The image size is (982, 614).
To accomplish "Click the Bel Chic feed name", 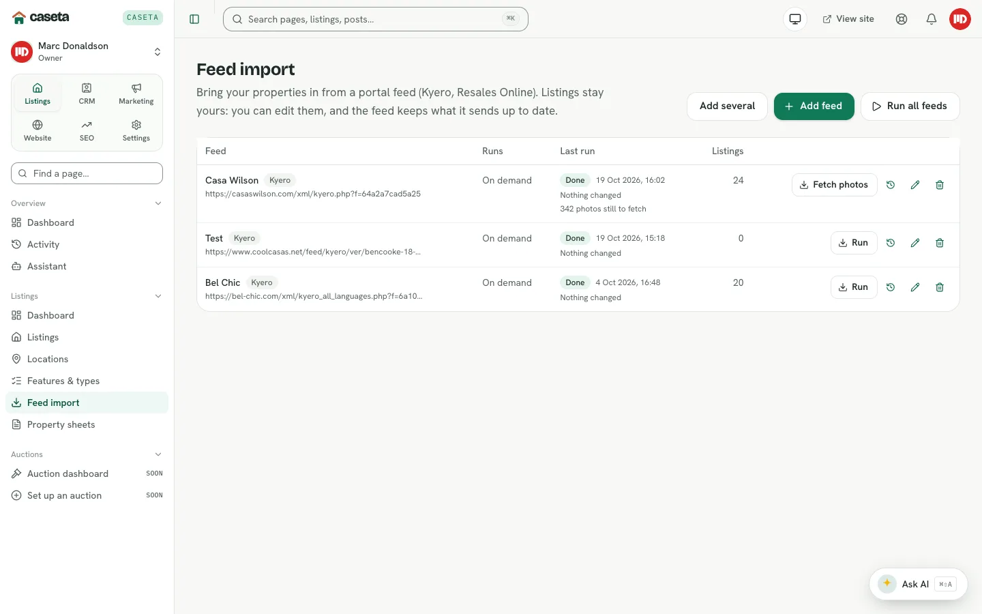I will coord(222,282).
